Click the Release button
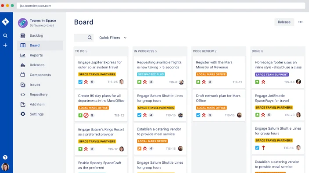The height and width of the screenshot is (173, 309). click(284, 22)
